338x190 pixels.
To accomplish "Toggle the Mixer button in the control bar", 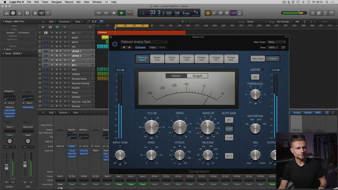I will 42,13.
